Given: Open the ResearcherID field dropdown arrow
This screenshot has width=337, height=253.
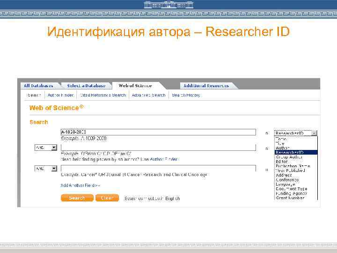Looking at the screenshot, I should pos(314,133).
